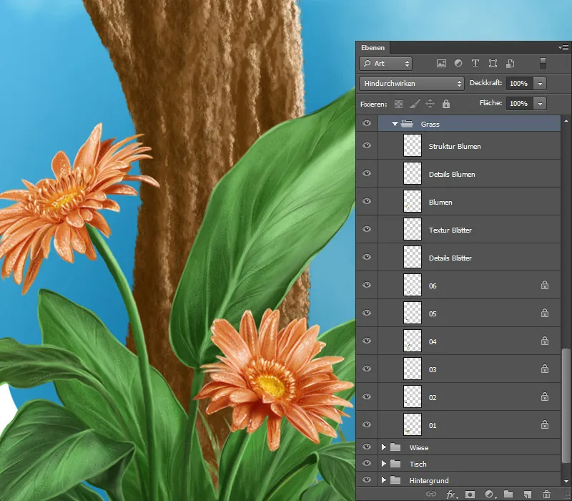The width and height of the screenshot is (572, 501).
Task: Click the layer 01 thumbnail
Action: [x=413, y=424]
